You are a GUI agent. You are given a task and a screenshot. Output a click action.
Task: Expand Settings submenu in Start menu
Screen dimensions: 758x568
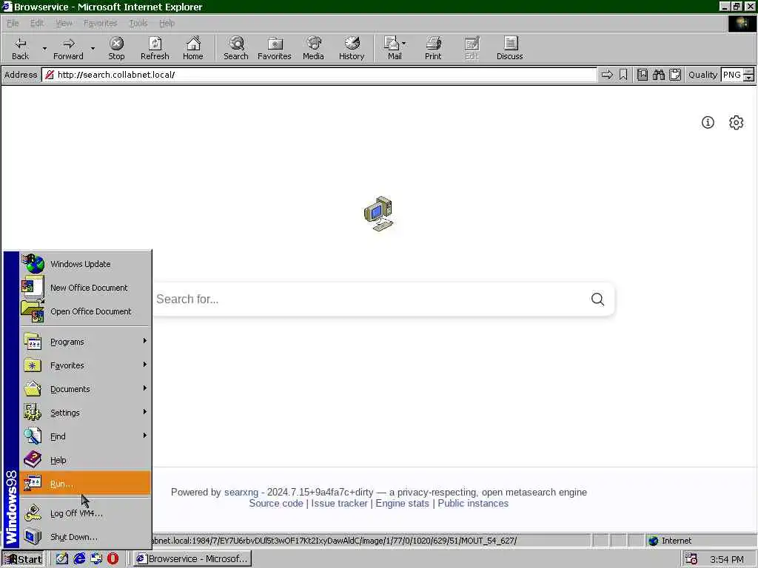click(85, 413)
